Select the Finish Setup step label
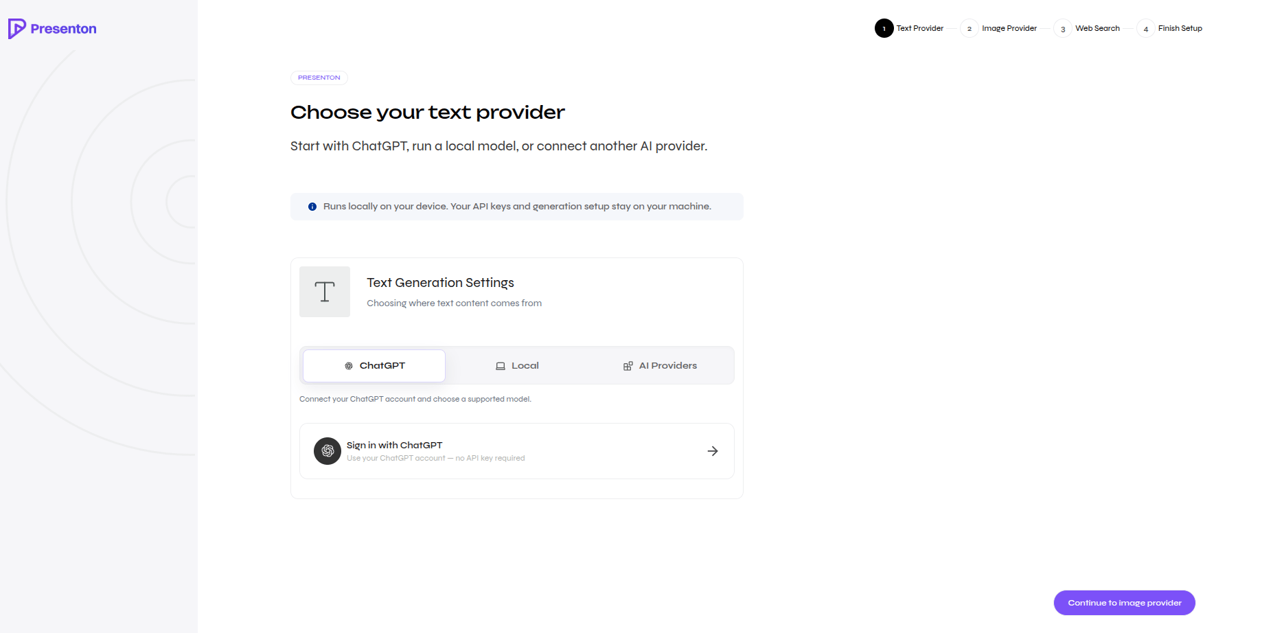The width and height of the screenshot is (1262, 633). coord(1180,28)
